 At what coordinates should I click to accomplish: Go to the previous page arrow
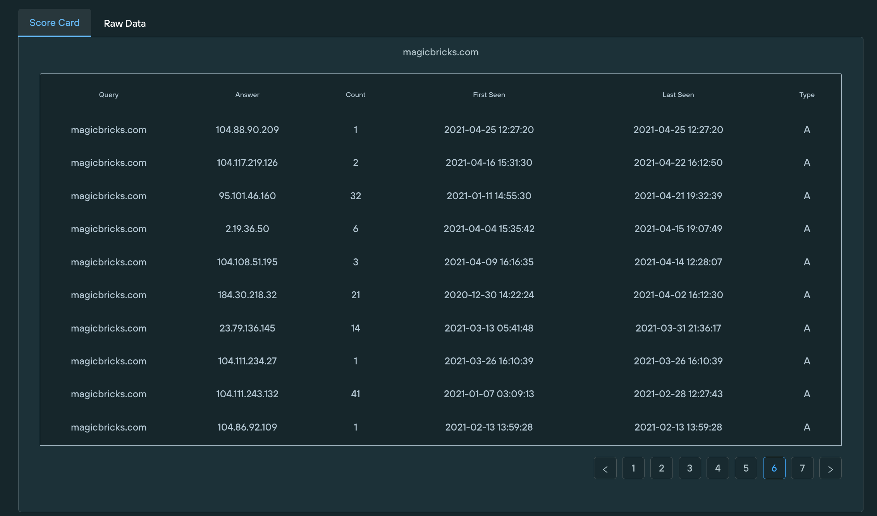pyautogui.click(x=605, y=468)
